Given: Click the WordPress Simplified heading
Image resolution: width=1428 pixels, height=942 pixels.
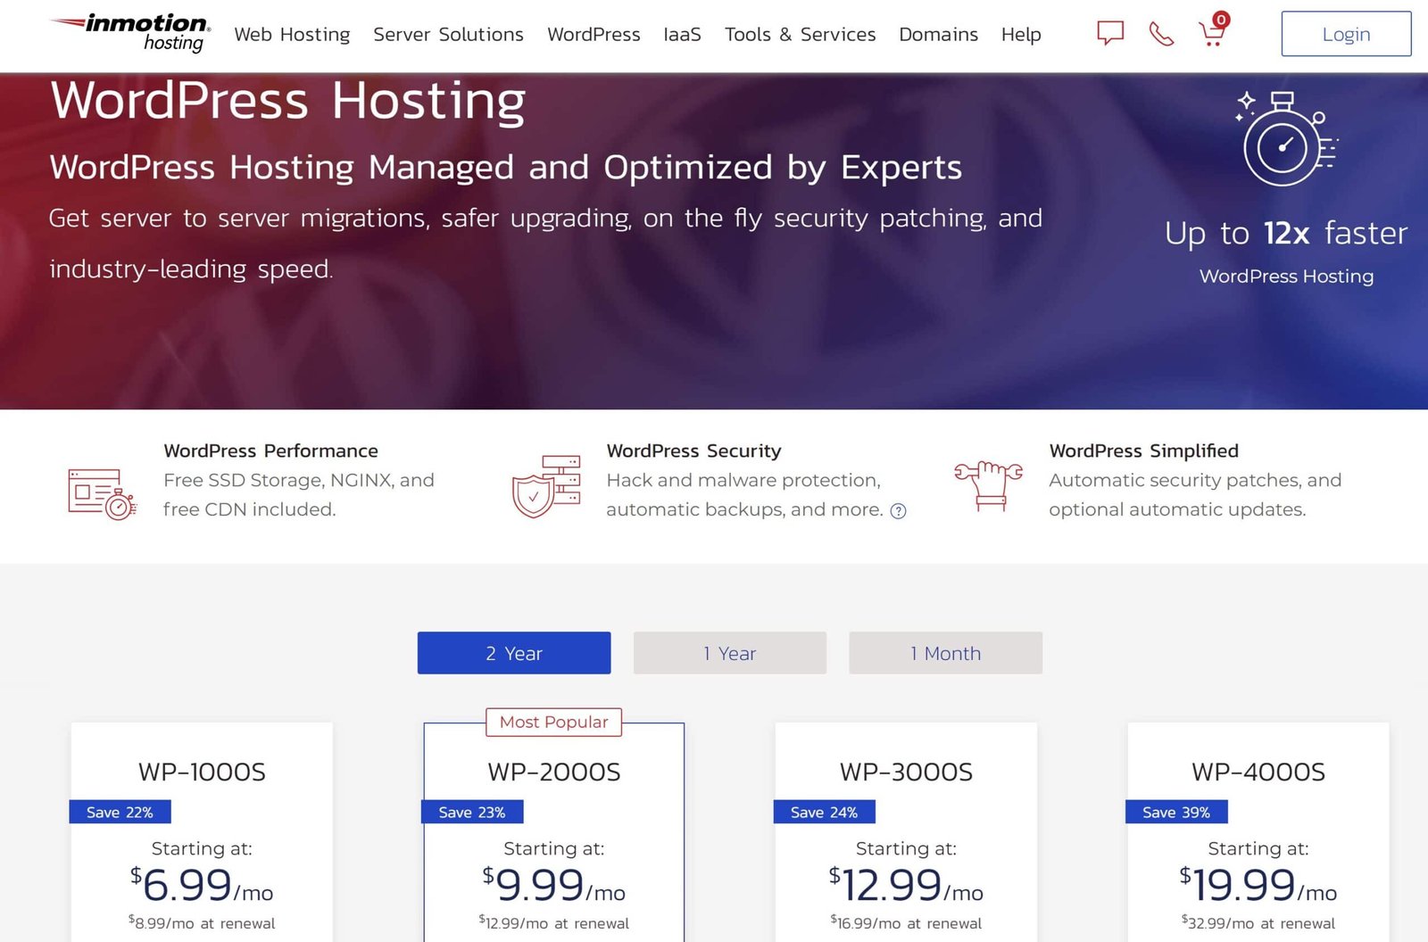Looking at the screenshot, I should (x=1143, y=450).
